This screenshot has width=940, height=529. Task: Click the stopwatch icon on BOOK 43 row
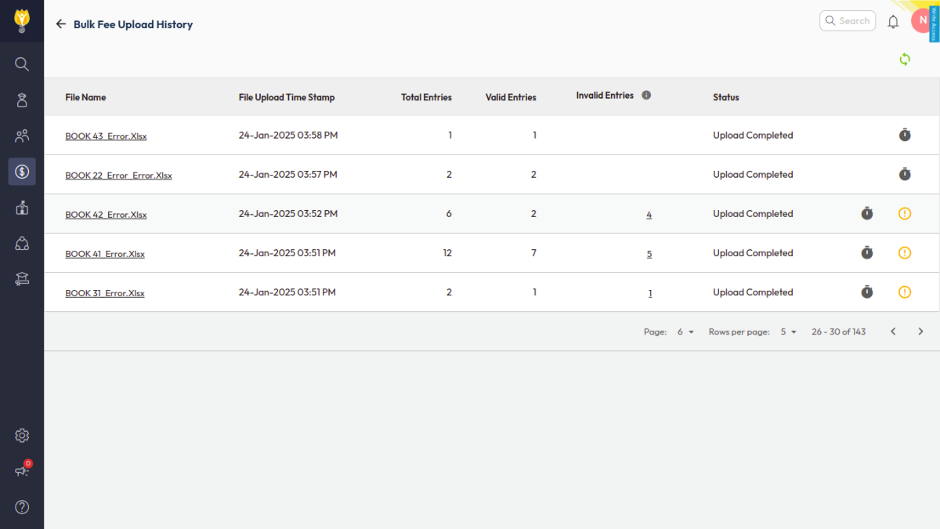click(x=905, y=135)
